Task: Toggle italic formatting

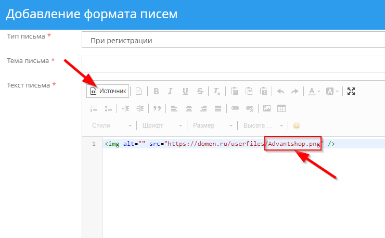Action: [x=170, y=91]
